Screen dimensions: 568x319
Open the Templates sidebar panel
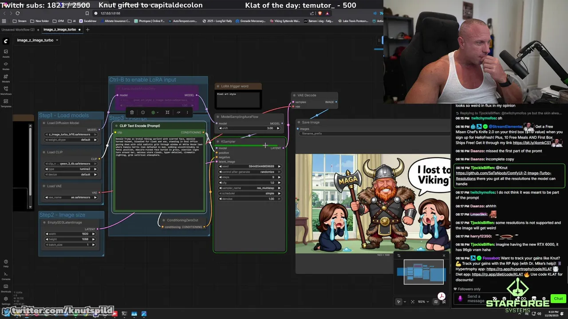[6, 103]
